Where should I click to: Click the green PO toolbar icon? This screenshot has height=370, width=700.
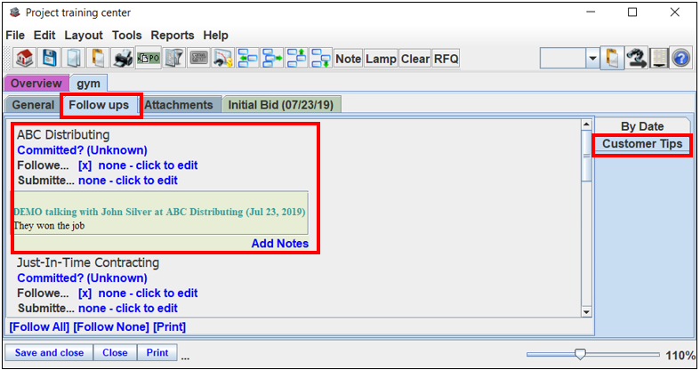(x=149, y=59)
